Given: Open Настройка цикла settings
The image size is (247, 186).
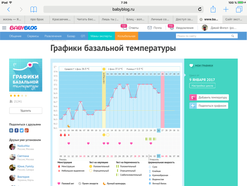Looking at the screenshot, I should coord(202,86).
